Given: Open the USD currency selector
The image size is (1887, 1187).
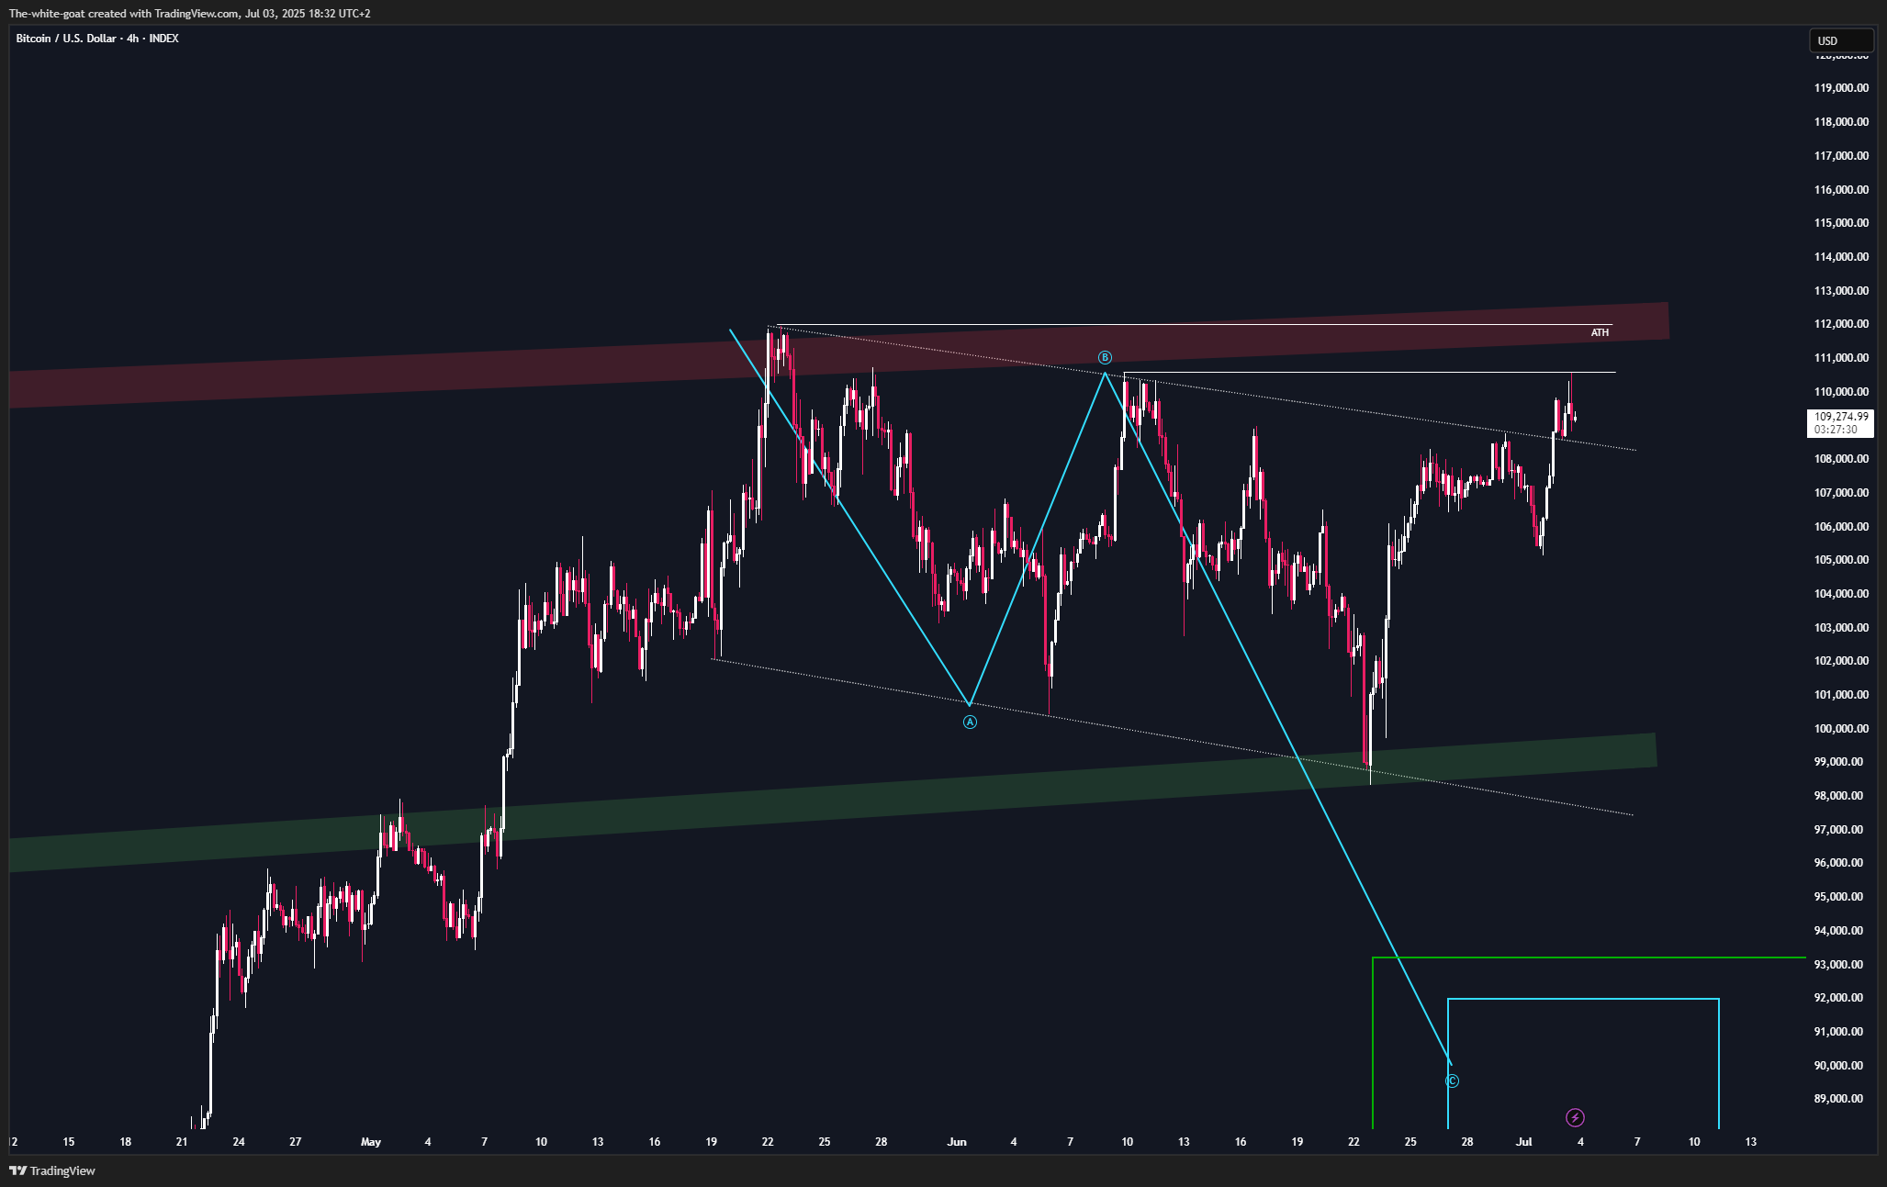Looking at the screenshot, I should pyautogui.click(x=1840, y=40).
